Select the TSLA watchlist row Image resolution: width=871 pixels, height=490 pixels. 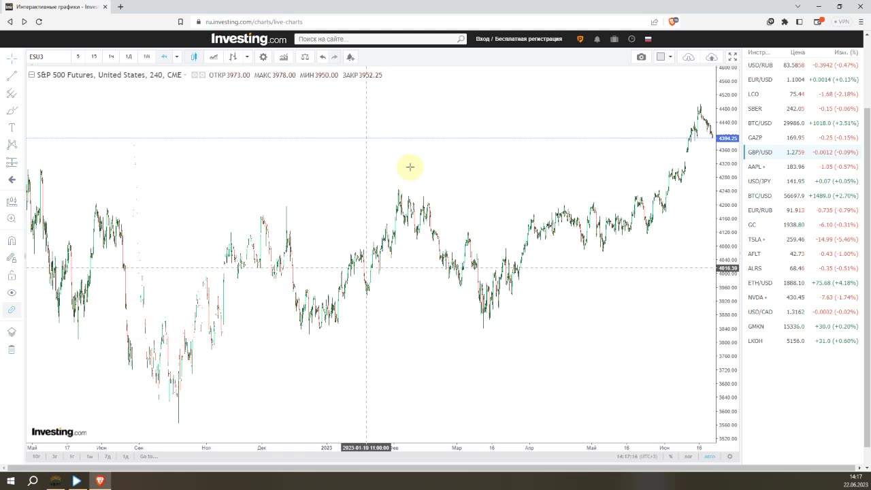(x=803, y=240)
